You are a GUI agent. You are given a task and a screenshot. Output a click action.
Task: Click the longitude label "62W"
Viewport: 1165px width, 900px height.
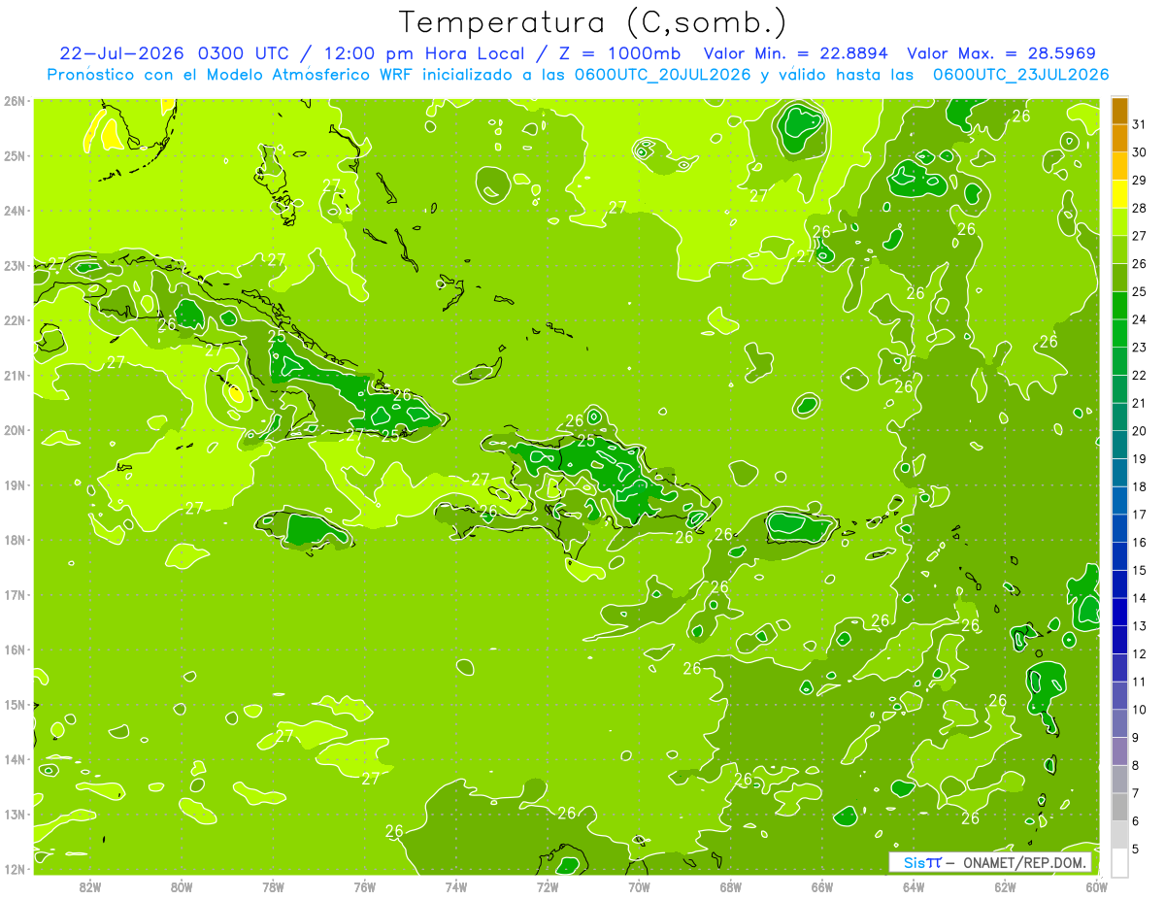1005,886
